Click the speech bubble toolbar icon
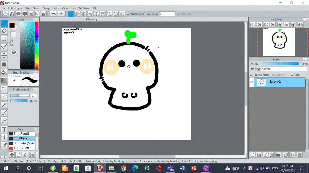This screenshot has width=309, height=173. pos(18,14)
